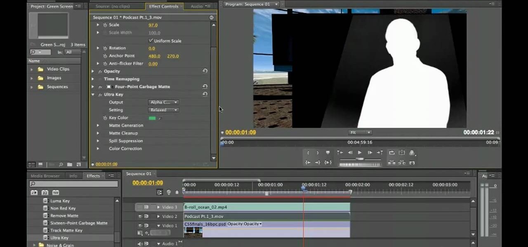Expand the Matte Generation section
The width and height of the screenshot is (528, 247).
click(98, 125)
